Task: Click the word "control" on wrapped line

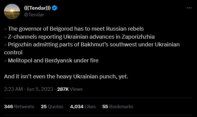Action: (x=13, y=52)
